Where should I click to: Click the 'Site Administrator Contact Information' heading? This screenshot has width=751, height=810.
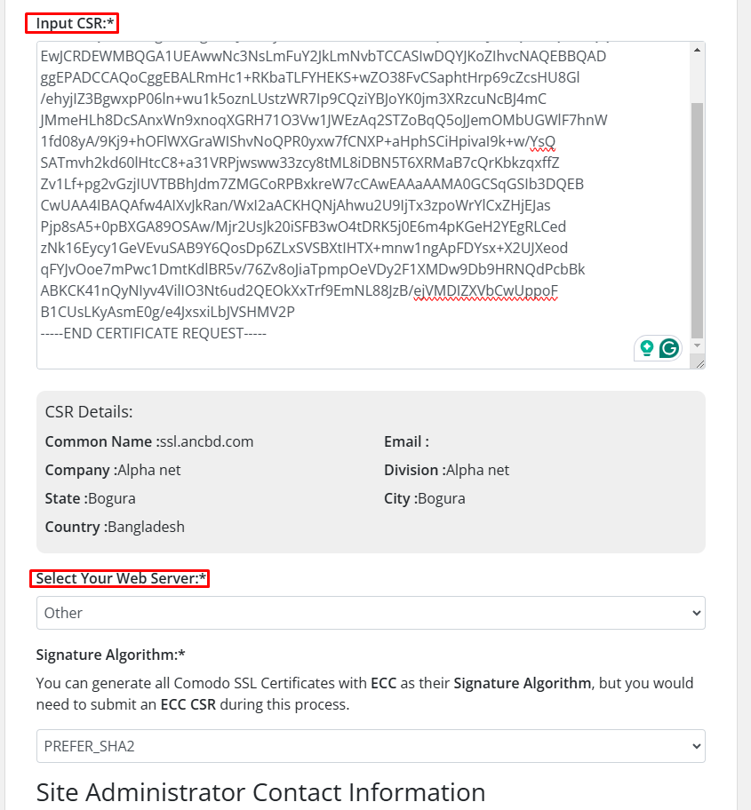[x=260, y=791]
